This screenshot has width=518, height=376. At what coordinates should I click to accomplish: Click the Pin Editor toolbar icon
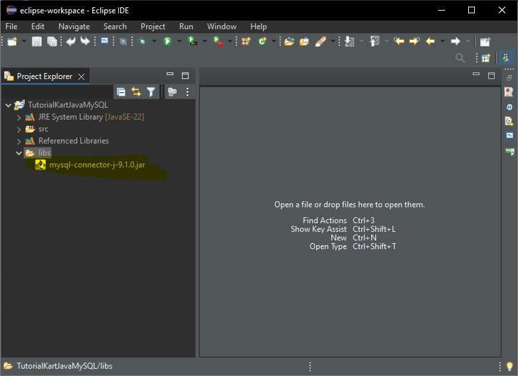pos(485,42)
